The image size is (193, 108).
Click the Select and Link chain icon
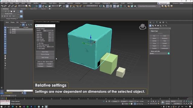9,6
